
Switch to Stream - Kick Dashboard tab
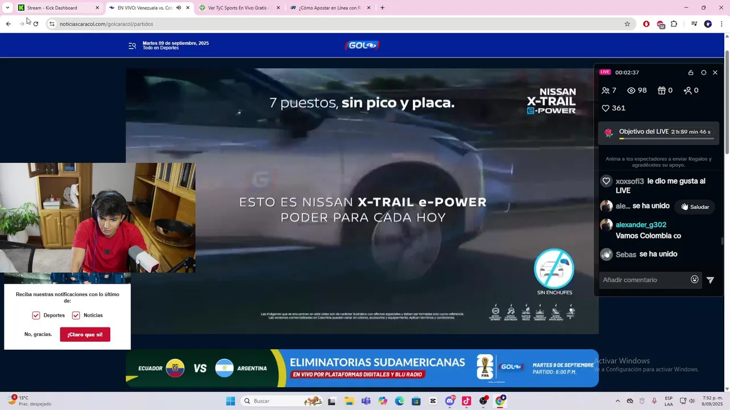pyautogui.click(x=52, y=8)
